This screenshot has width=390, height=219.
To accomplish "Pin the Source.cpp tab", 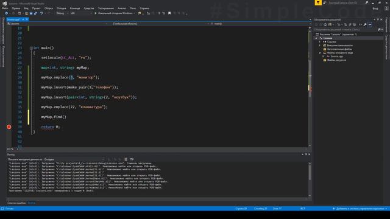I will pyautogui.click(x=23, y=19).
